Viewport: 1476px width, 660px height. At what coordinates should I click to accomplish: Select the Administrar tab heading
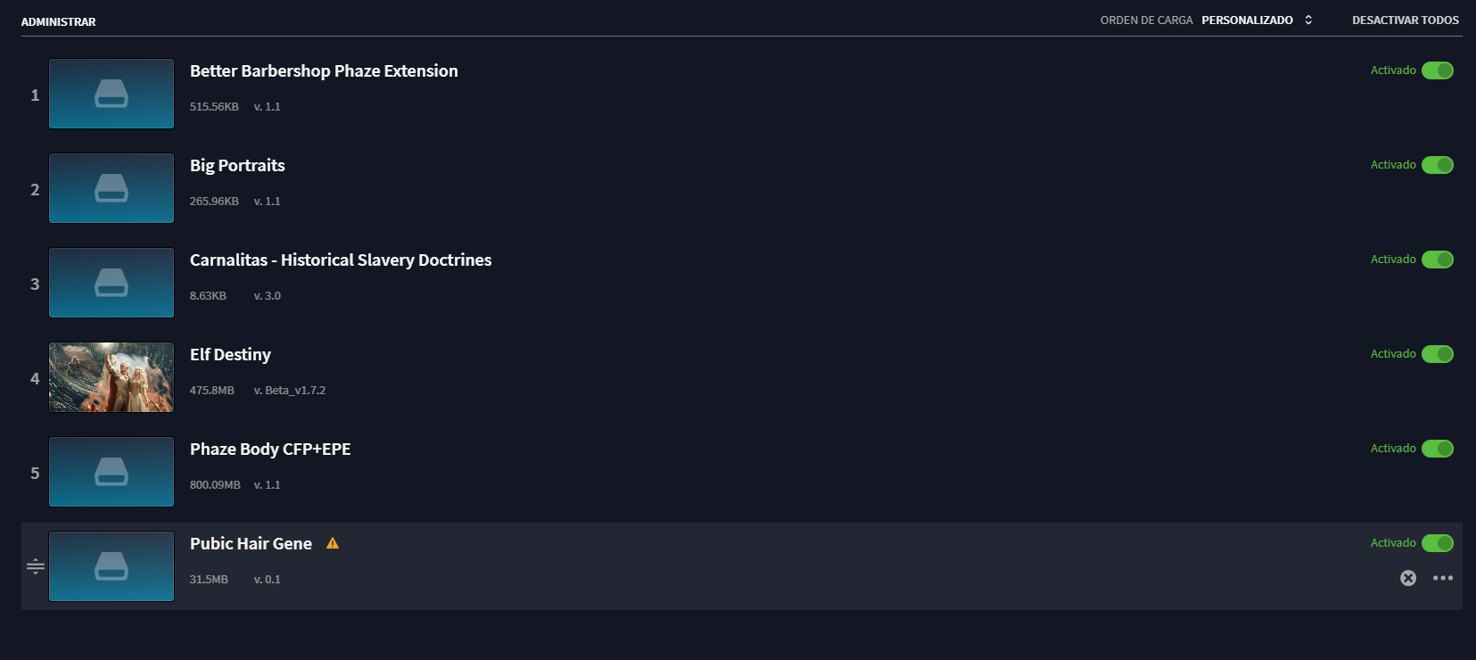59,21
